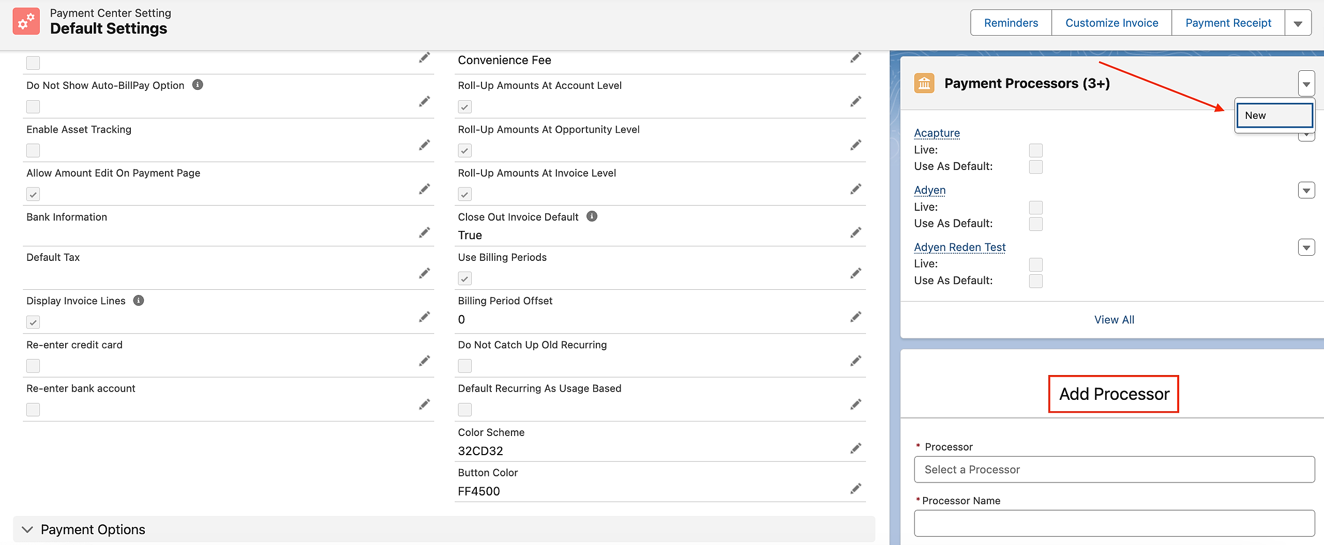Edit the Button Color field via pencil icon
The image size is (1324, 545).
click(x=855, y=489)
